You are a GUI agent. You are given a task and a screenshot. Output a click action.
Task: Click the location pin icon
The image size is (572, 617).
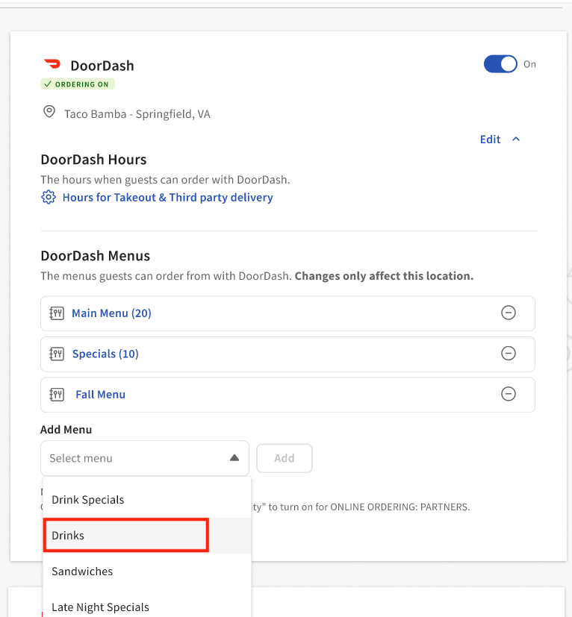[49, 110]
